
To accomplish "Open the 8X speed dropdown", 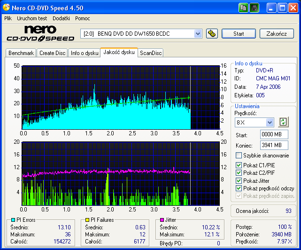I will 270,122.
